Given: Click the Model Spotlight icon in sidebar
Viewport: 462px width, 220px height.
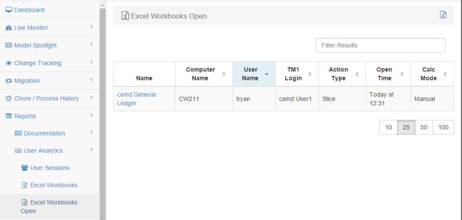Looking at the screenshot, I should click(x=9, y=45).
